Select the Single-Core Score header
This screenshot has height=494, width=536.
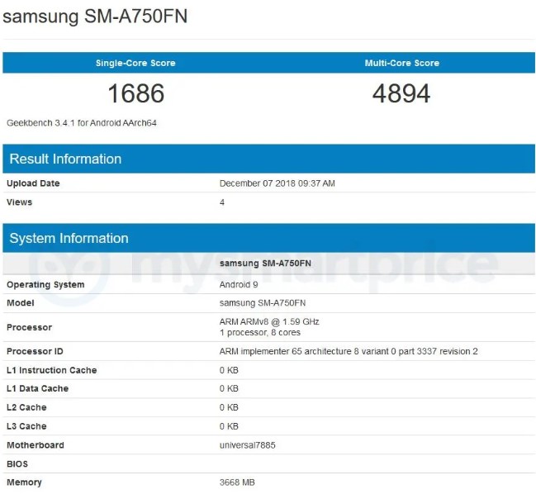click(x=135, y=63)
